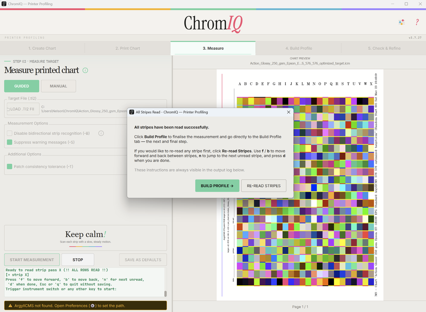Screen dimensions: 426x312
Task: Go to 4. Build Profile tab
Action: 299,48
